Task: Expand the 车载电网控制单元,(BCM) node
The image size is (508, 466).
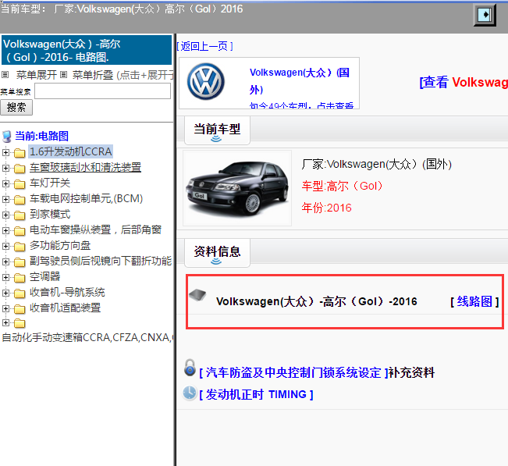Action: [x=5, y=199]
